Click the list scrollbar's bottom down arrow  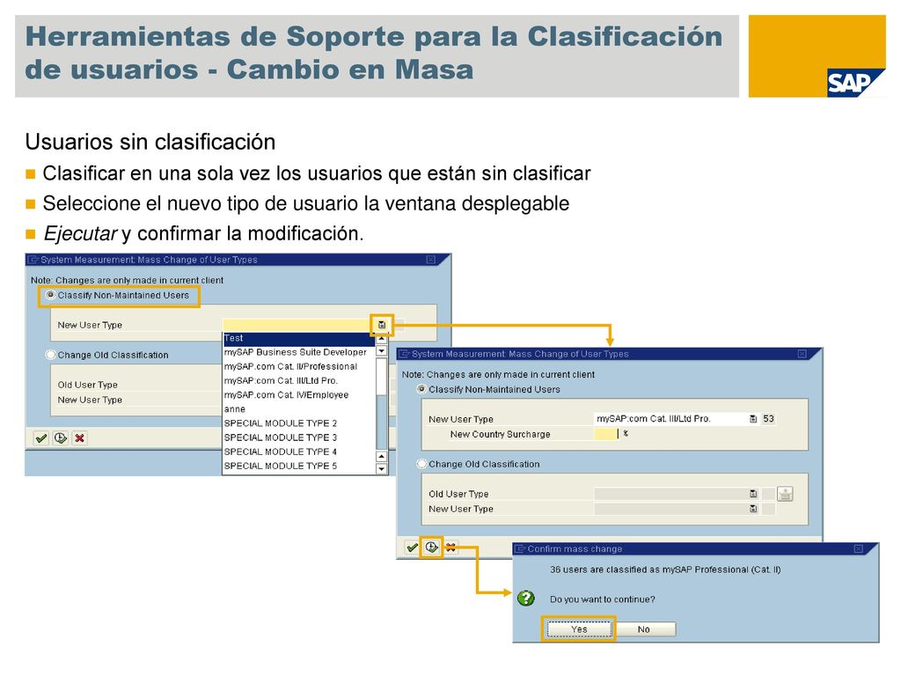pyautogui.click(x=382, y=468)
